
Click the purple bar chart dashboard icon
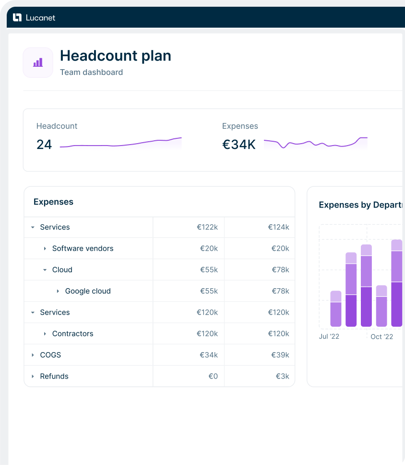38,62
